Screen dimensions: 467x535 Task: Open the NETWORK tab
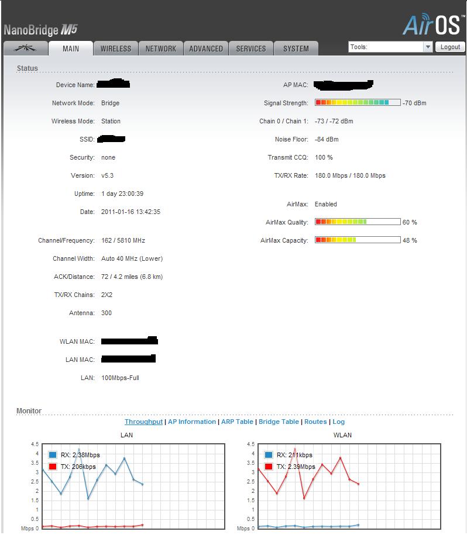tap(161, 49)
